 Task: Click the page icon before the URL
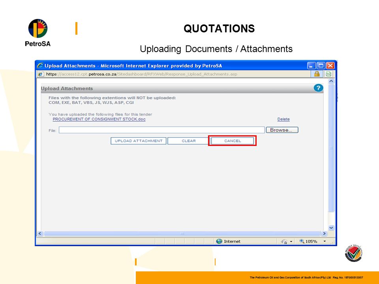tap(41, 74)
